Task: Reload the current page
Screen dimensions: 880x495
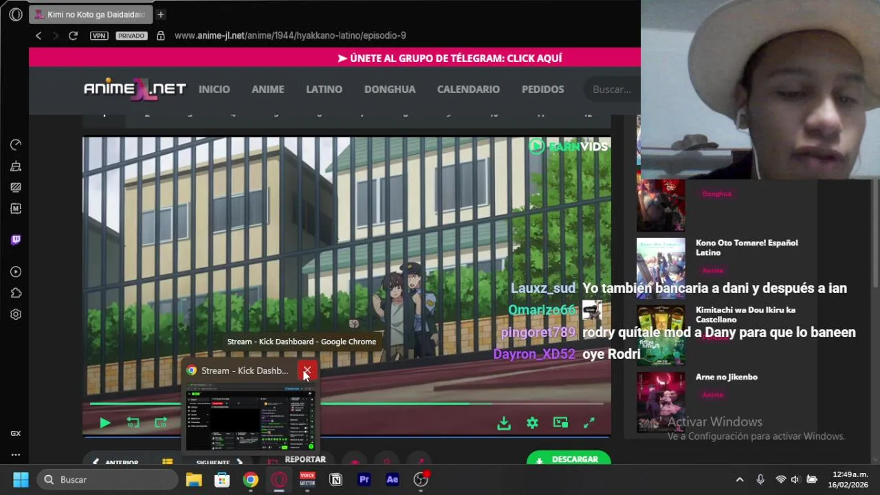Action: click(73, 36)
